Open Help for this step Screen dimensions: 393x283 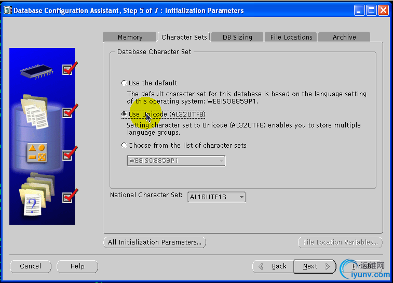(77, 266)
